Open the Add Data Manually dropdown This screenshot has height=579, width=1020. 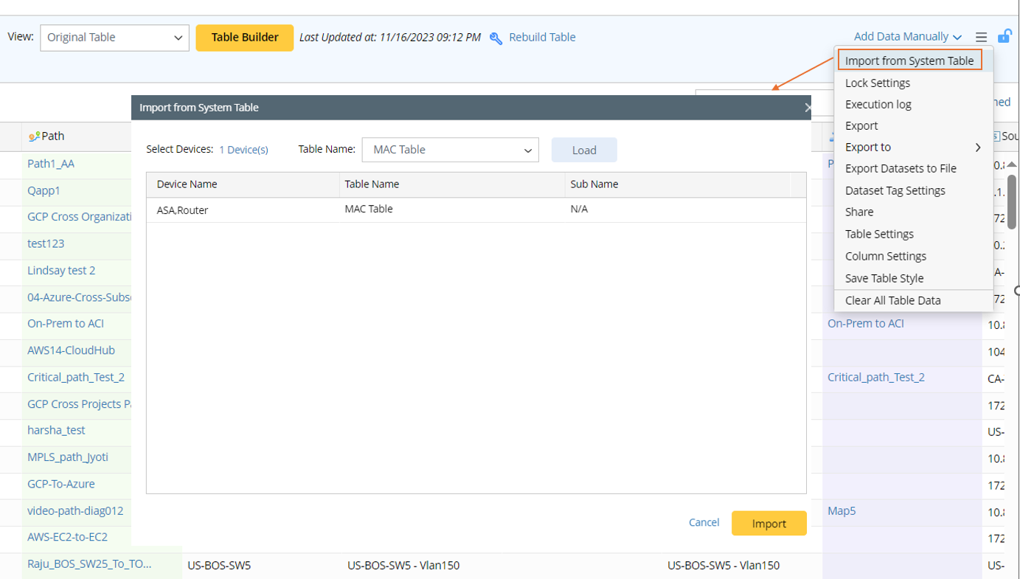click(907, 35)
